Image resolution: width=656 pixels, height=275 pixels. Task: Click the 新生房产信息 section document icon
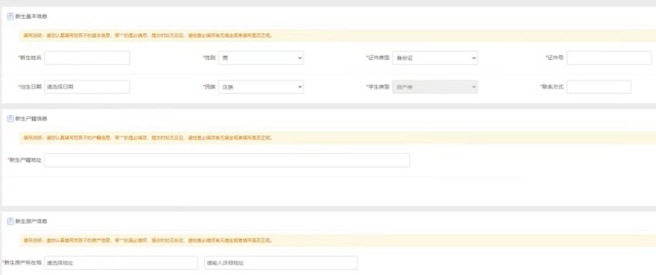coord(11,221)
